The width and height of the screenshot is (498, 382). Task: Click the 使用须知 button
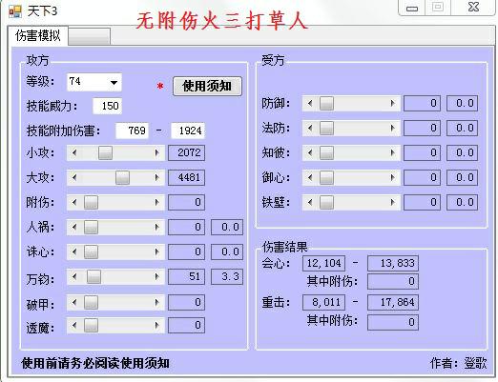coord(207,86)
